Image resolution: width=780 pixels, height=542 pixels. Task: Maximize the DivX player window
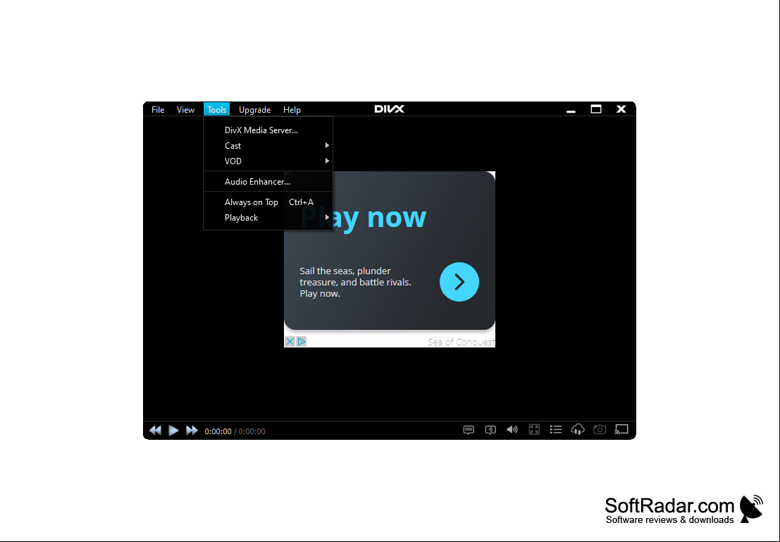pyautogui.click(x=596, y=109)
